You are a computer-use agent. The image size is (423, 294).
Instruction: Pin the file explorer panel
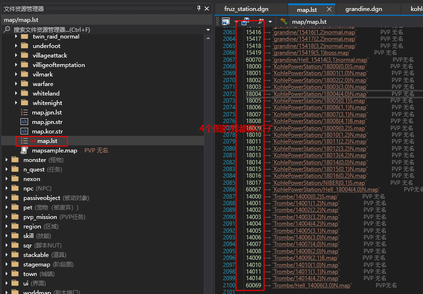pyautogui.click(x=199, y=9)
